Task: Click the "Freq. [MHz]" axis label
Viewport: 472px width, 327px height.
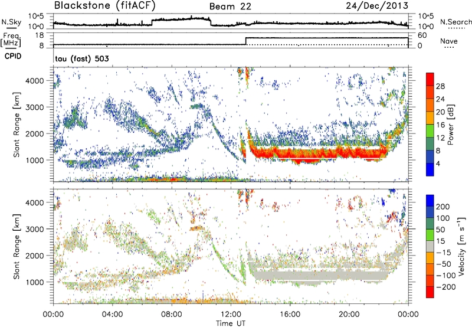Action: point(11,40)
